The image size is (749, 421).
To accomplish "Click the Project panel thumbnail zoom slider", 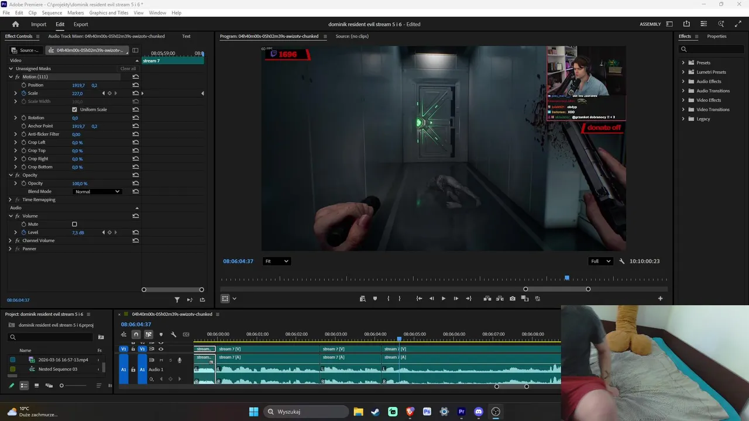I will [x=61, y=385].
